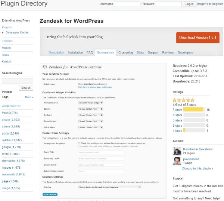Open the 5 stars reviews link
Viewport: 224px width, 201px height.
point(177,110)
